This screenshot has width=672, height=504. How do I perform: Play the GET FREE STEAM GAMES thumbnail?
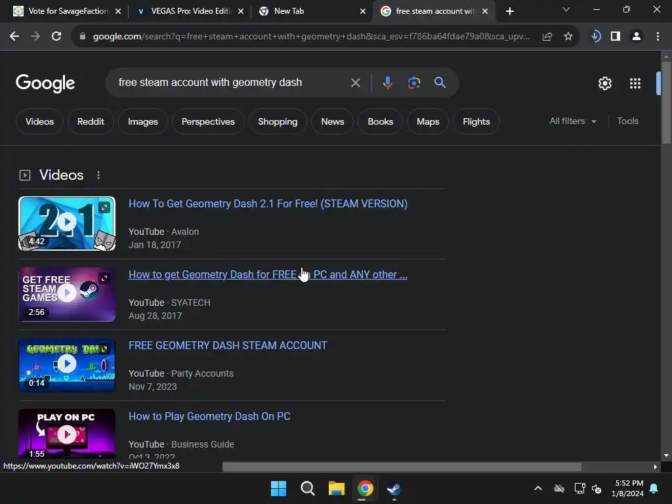pyautogui.click(x=67, y=294)
